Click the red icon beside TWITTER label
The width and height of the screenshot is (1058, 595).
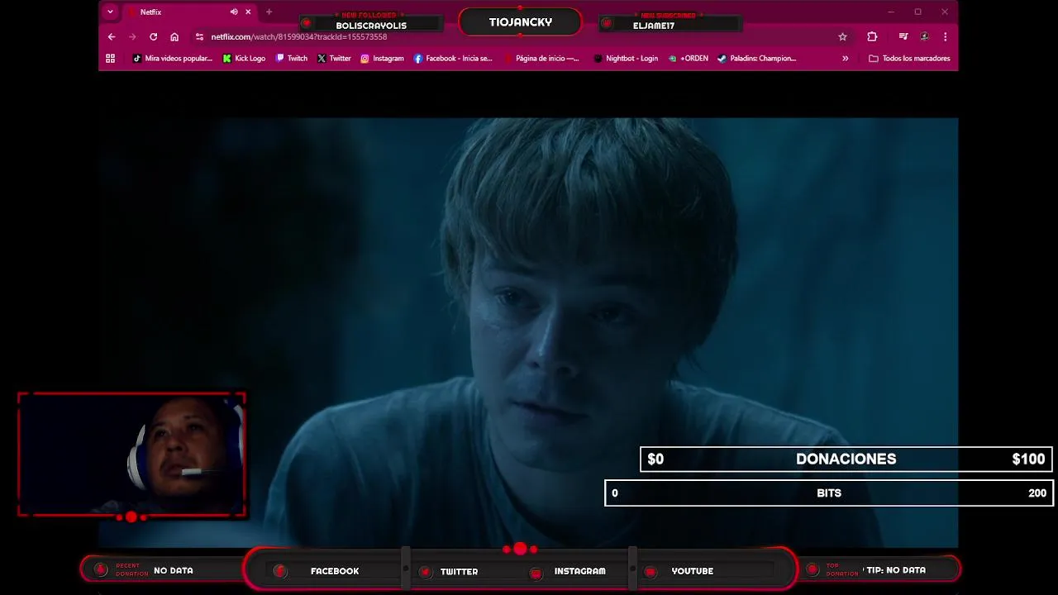[x=426, y=572]
